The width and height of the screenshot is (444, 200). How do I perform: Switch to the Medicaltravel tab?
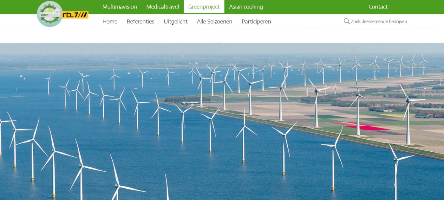click(x=162, y=7)
